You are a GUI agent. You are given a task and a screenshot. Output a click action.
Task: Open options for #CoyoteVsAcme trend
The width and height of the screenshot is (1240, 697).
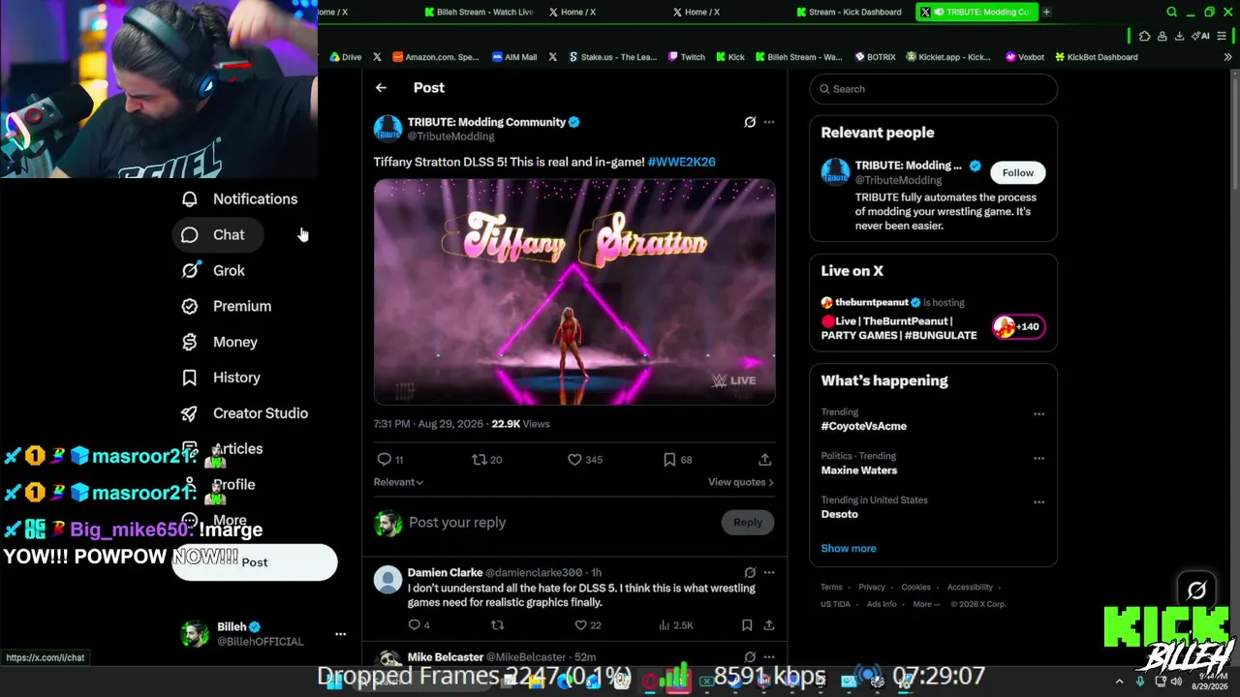[x=1038, y=414]
